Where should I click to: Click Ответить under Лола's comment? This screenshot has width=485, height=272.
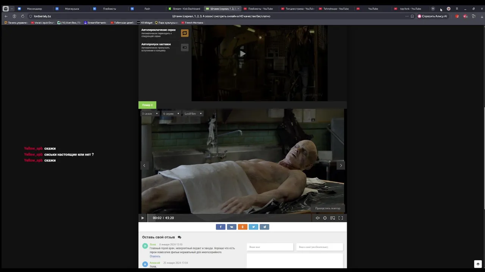pos(155,256)
